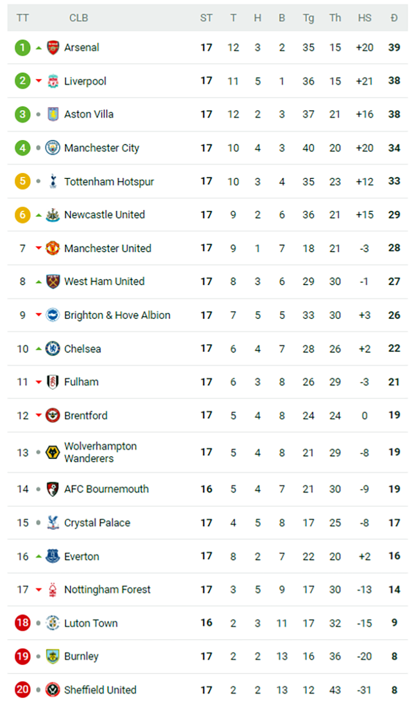The height and width of the screenshot is (711, 413).
Task: Click the Everton club crest icon
Action: [53, 556]
